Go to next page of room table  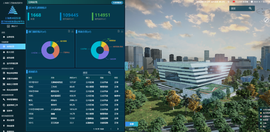pyautogui.click(x=118, y=129)
